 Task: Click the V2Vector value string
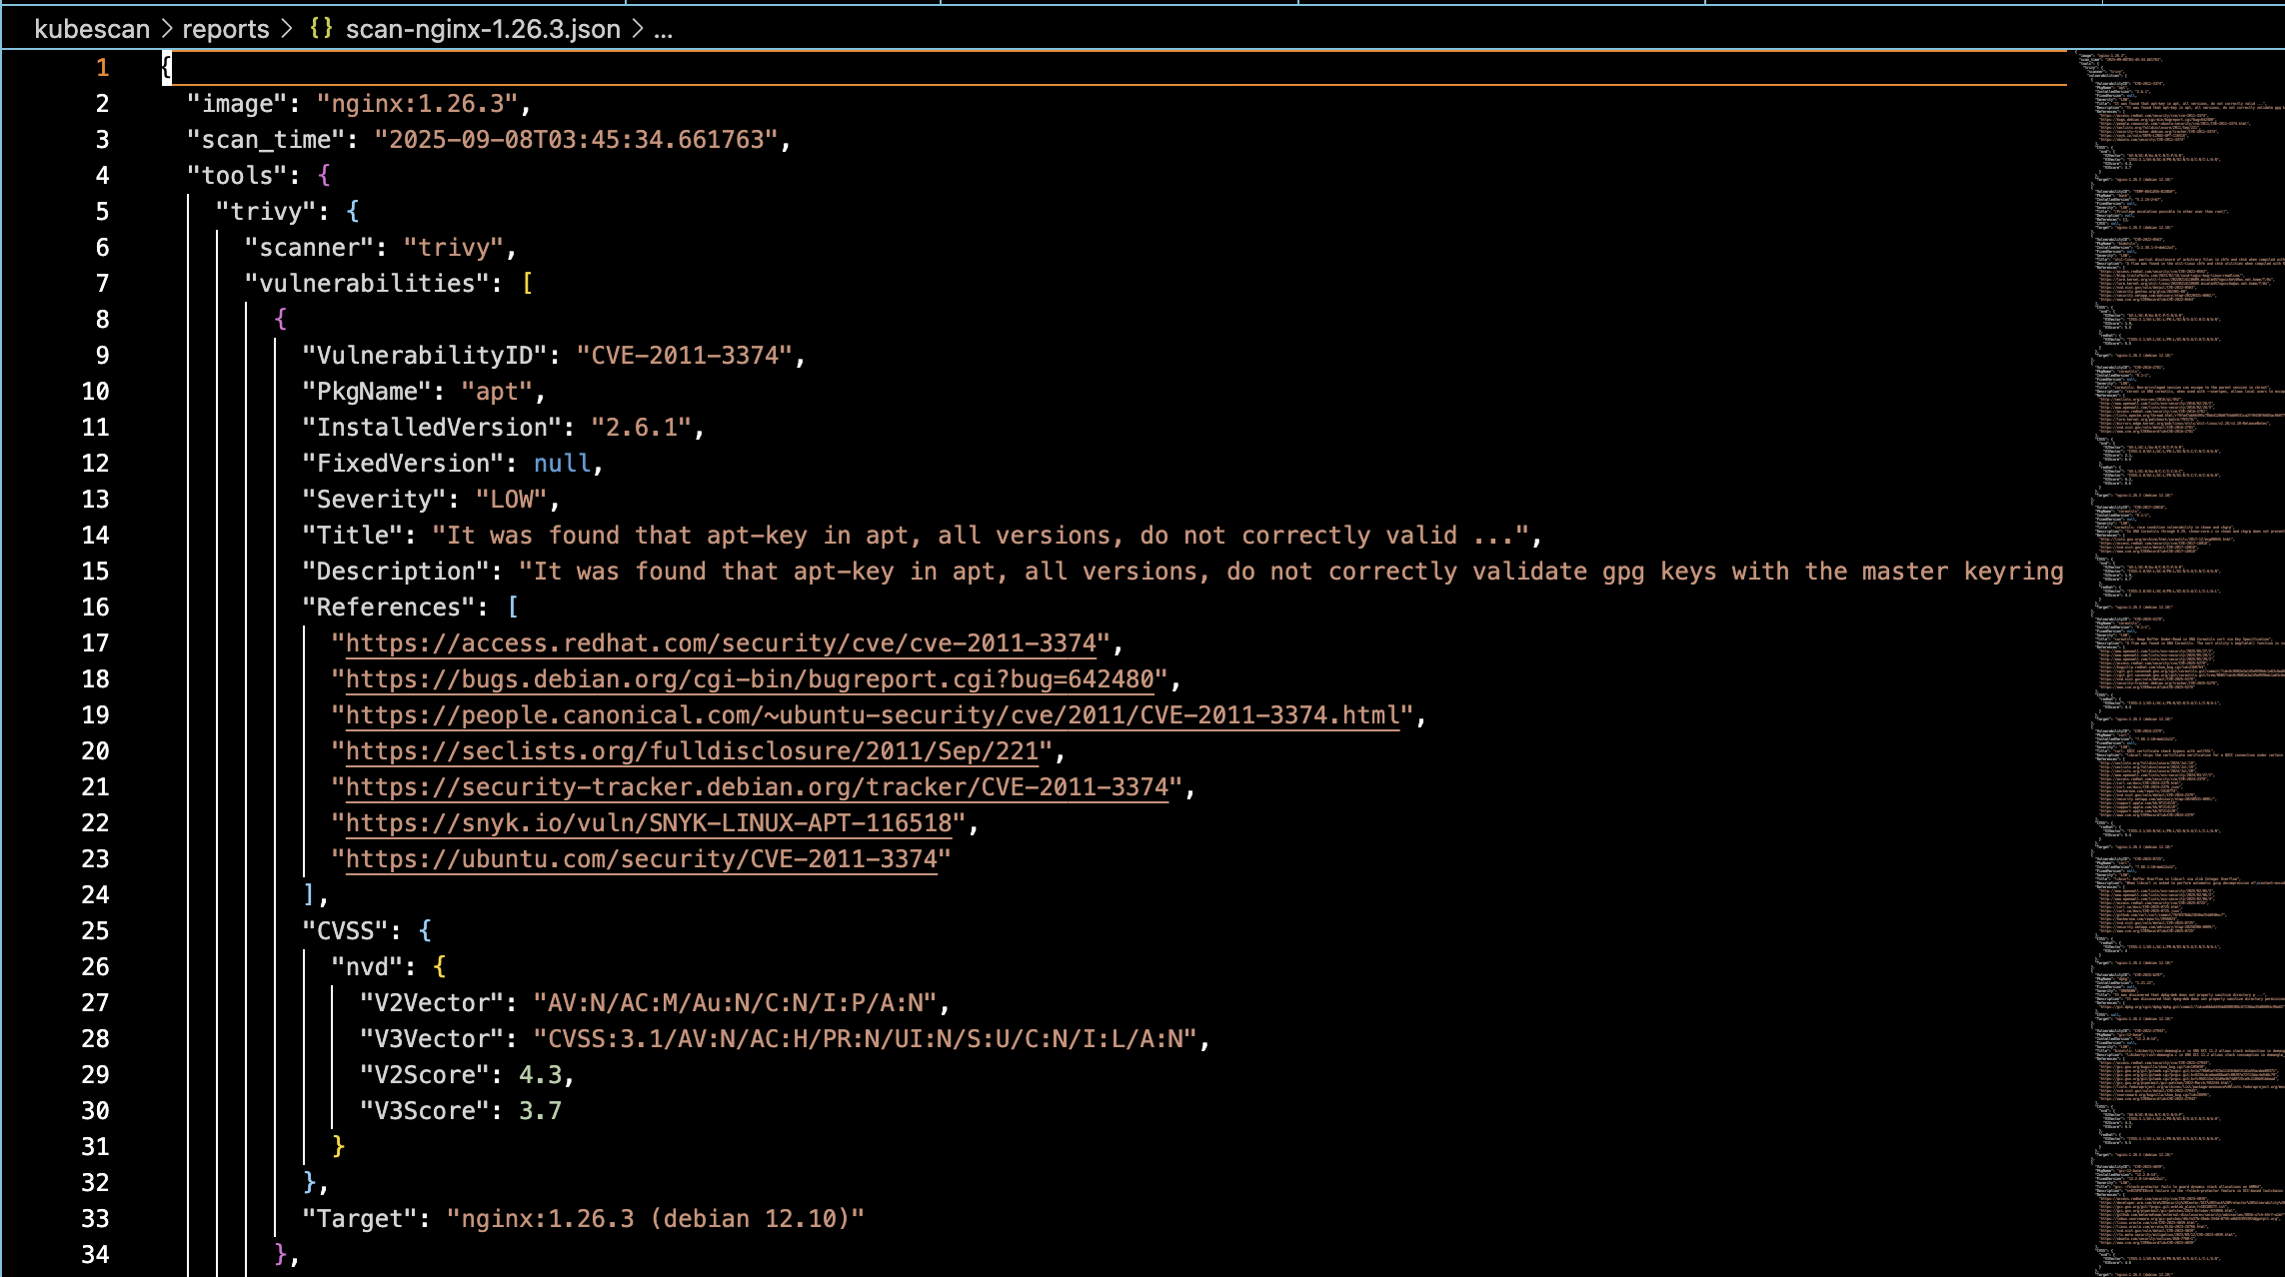735,1003
